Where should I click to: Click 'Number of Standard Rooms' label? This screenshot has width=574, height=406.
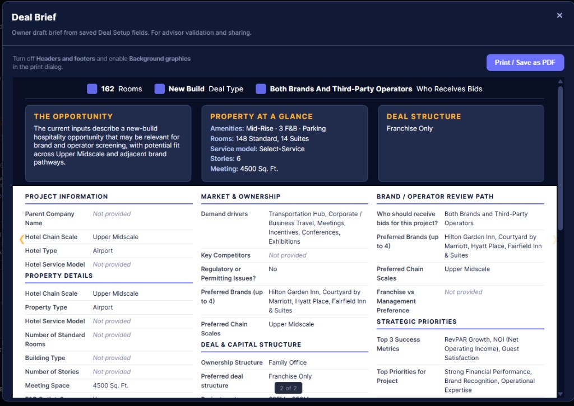pyautogui.click(x=55, y=339)
